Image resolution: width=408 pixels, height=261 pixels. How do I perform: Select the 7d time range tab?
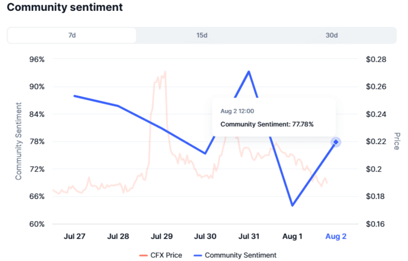click(x=72, y=35)
